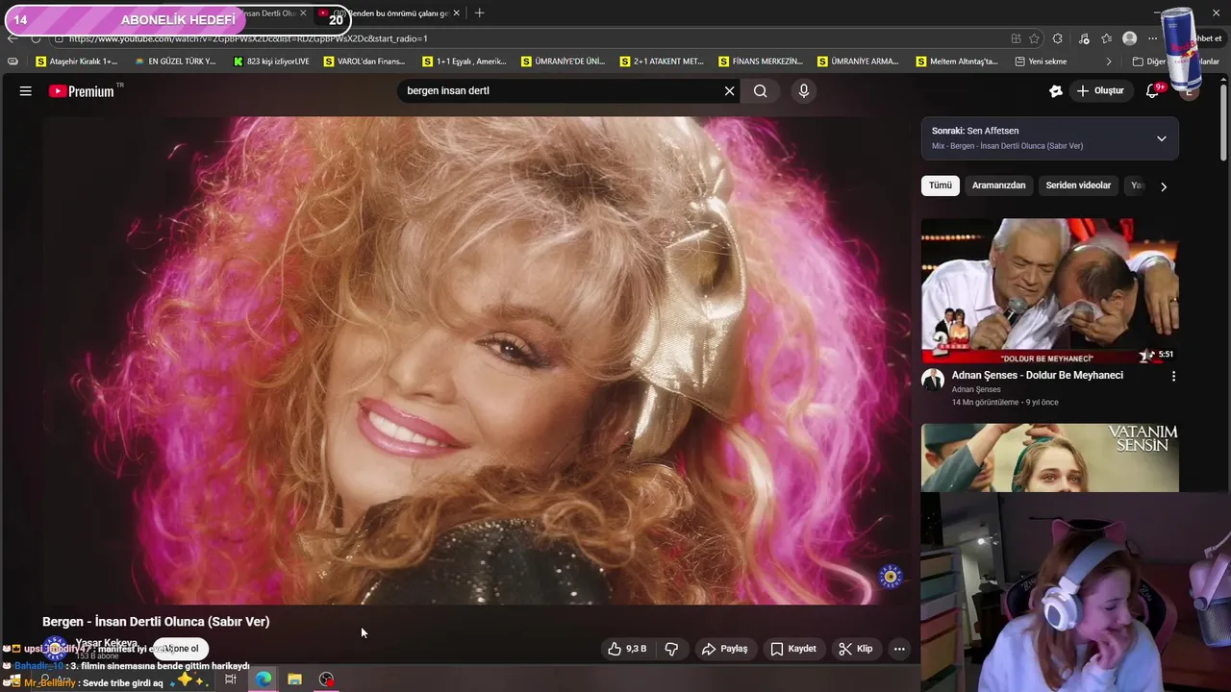Clear the search box with X
The image size is (1231, 692).
pyautogui.click(x=730, y=91)
